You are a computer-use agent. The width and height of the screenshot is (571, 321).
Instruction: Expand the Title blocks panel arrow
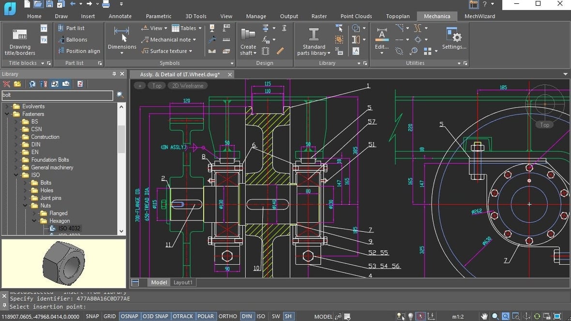(x=42, y=63)
